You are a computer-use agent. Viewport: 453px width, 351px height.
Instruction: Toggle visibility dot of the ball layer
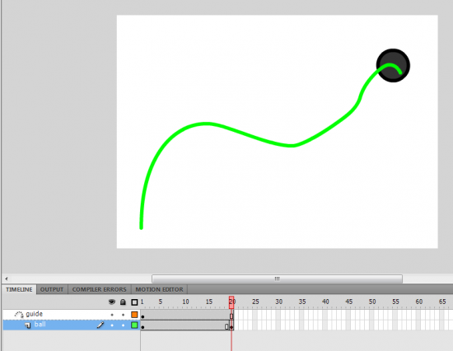tap(112, 325)
